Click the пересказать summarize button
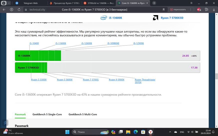The image size is (218, 136). click(178, 9)
